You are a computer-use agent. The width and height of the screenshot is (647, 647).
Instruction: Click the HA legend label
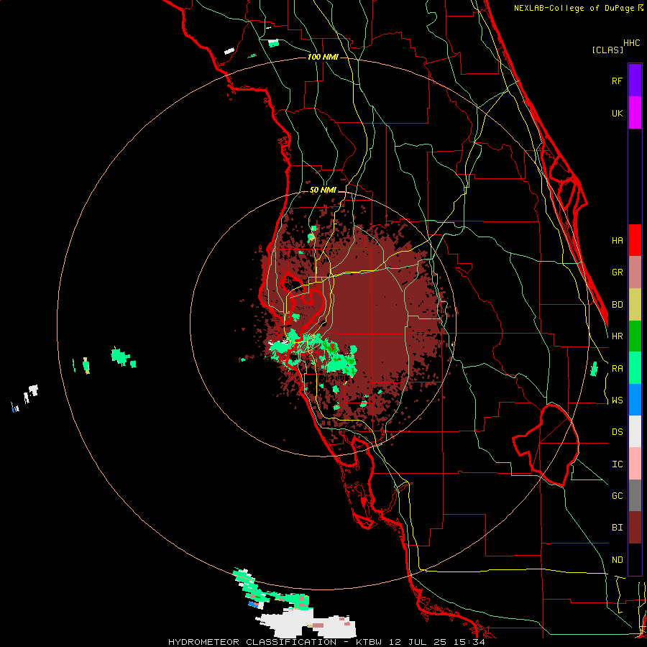[x=617, y=240]
